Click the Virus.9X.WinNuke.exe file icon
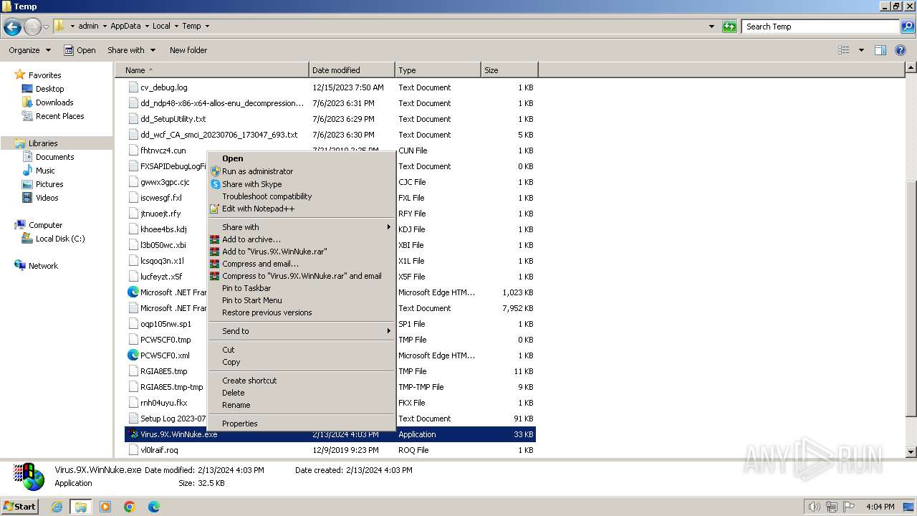 coord(133,434)
